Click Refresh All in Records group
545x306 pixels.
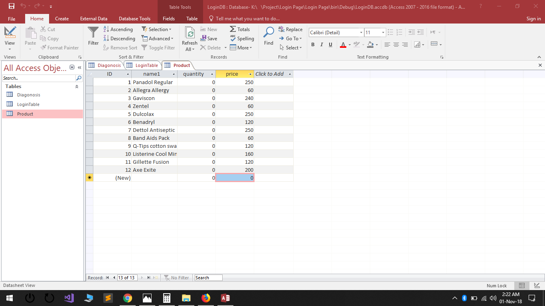(x=190, y=39)
